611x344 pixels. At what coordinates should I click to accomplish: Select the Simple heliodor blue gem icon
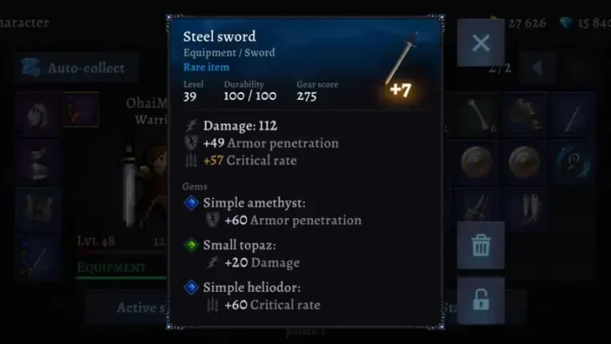[x=191, y=287]
